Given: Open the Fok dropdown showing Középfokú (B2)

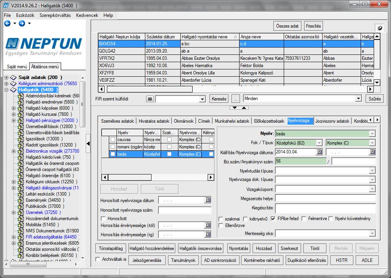Looking at the screenshot, I should 319,143.
